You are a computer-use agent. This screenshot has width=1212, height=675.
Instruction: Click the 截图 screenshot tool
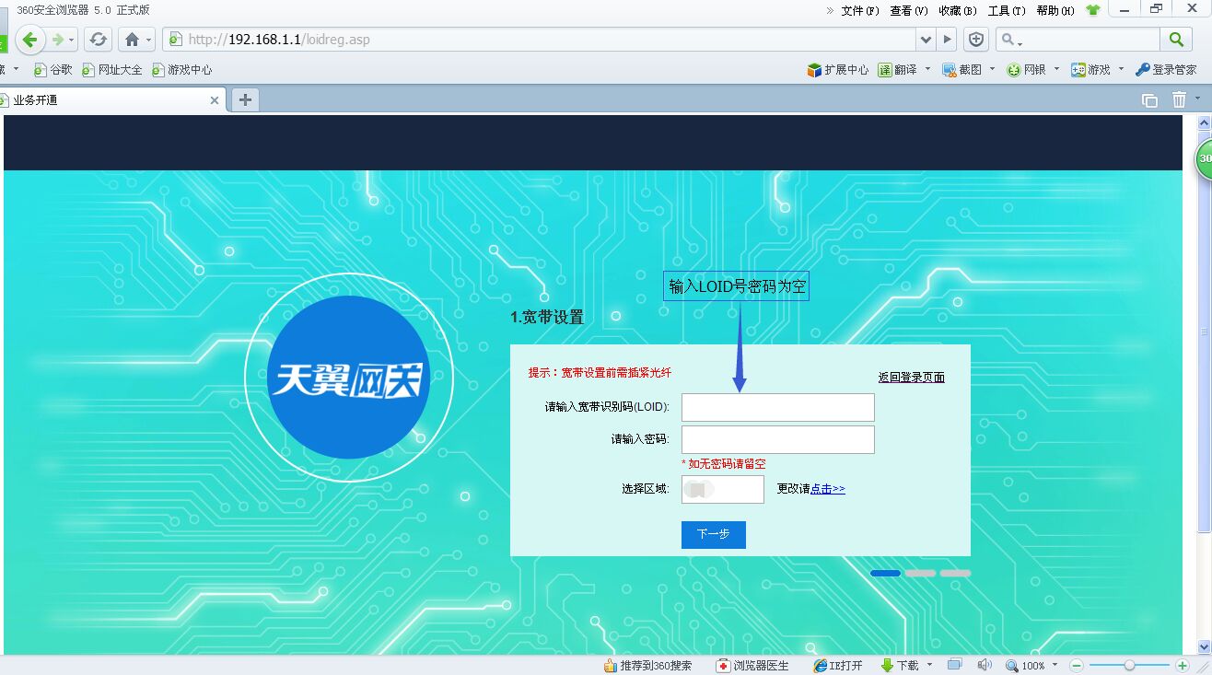coord(962,69)
